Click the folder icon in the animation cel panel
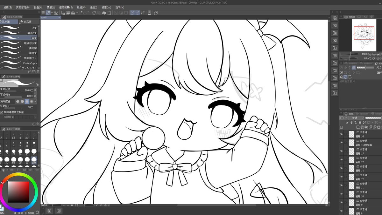The height and width of the screenshot is (215, 382). pos(379,72)
